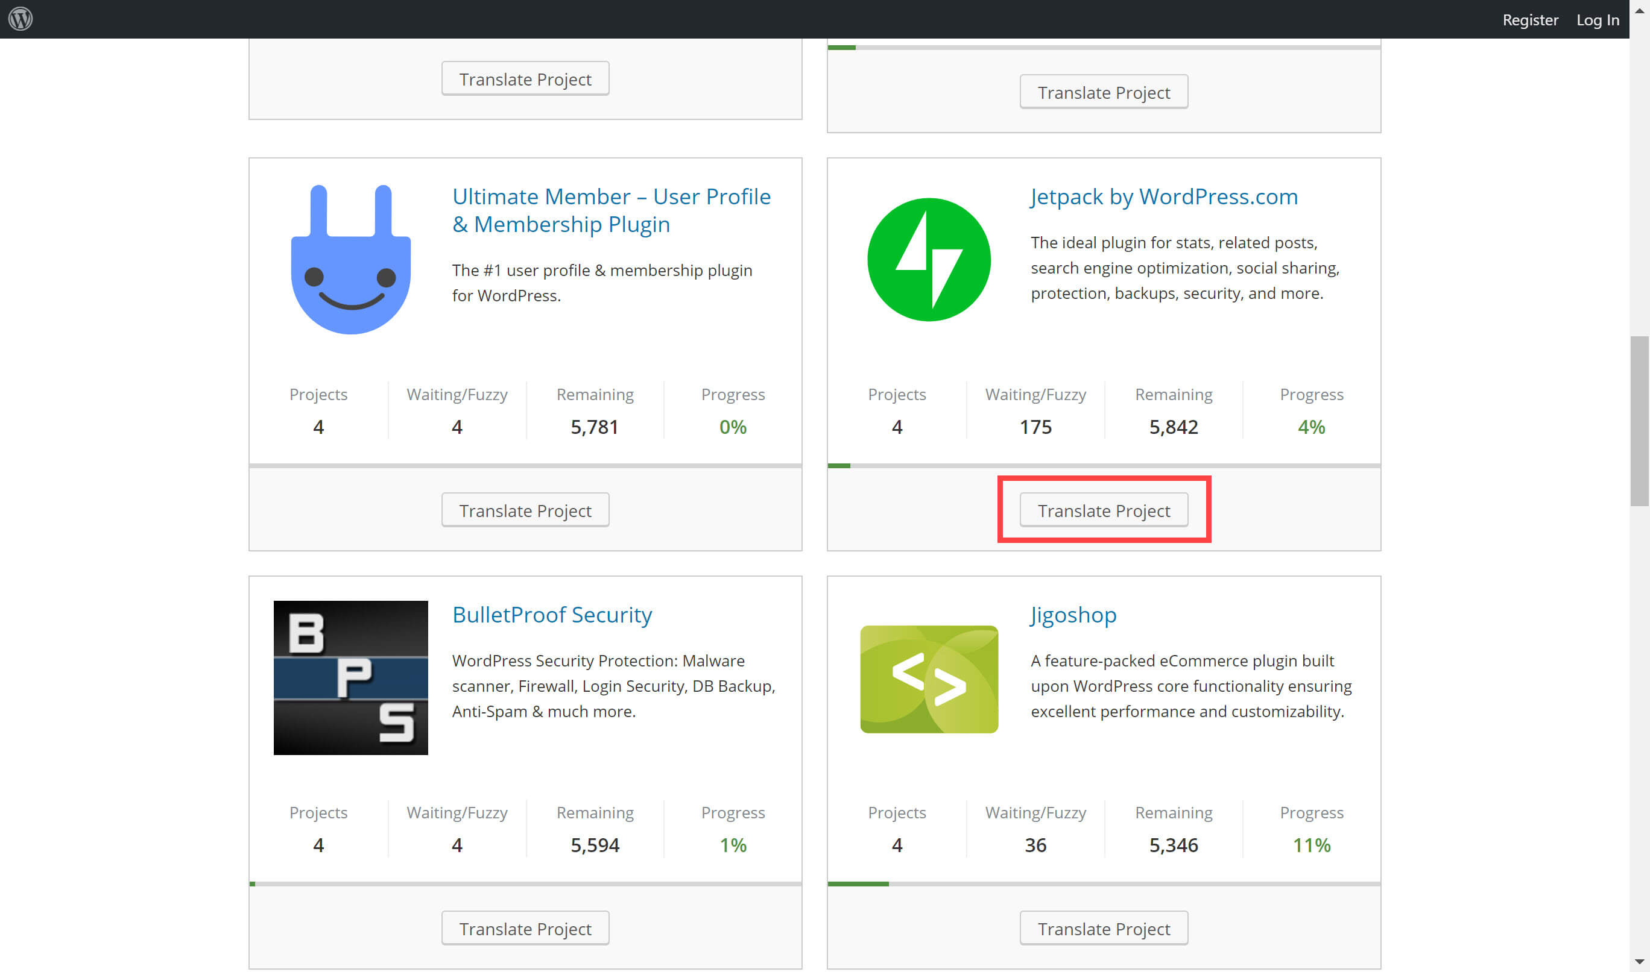
Task: Click BulletProof Security Remaining value 5,594
Action: point(595,845)
